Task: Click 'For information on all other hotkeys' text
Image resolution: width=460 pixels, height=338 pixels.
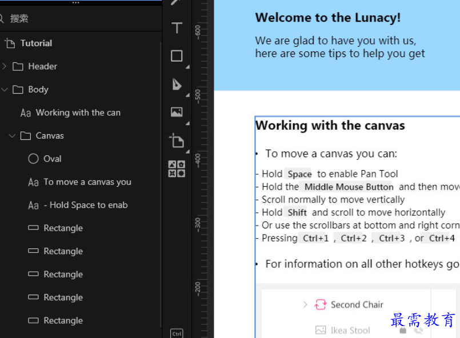Action: click(x=354, y=264)
